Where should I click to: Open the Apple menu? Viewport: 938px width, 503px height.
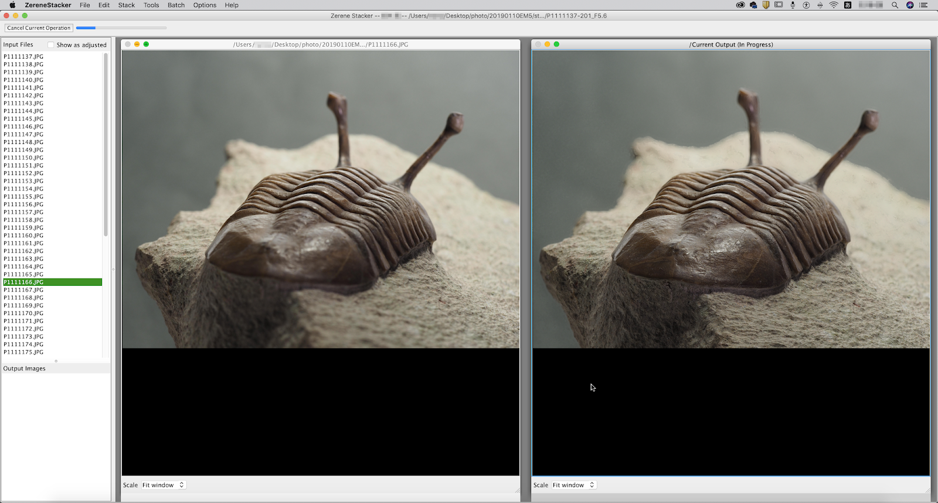pos(12,5)
